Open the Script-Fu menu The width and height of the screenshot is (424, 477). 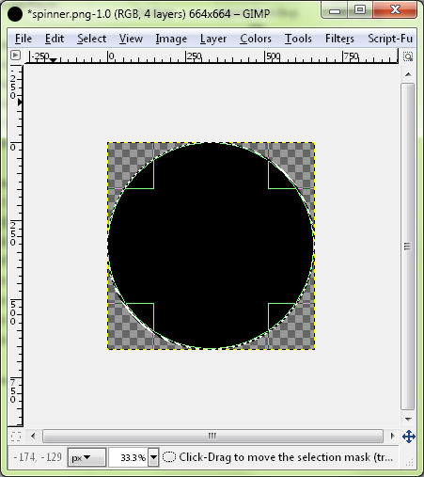point(390,39)
